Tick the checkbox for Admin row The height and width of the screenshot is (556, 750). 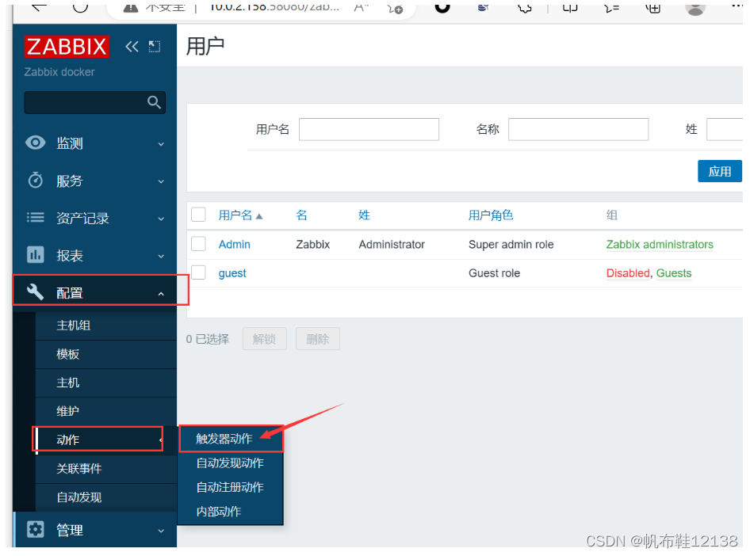pyautogui.click(x=198, y=244)
